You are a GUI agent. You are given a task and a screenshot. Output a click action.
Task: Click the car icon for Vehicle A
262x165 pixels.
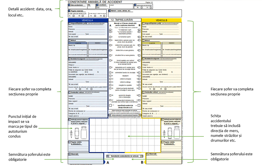77,133
